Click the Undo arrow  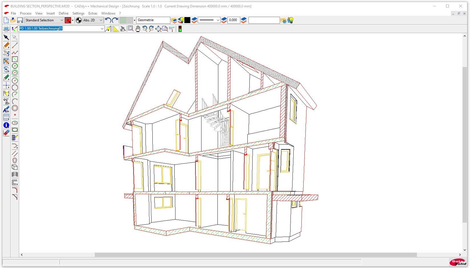108,20
